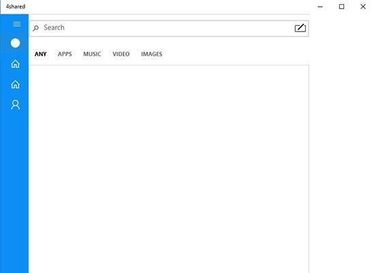Switch to the MUSIC filter tab
This screenshot has width=372, height=273.
pyautogui.click(x=92, y=54)
